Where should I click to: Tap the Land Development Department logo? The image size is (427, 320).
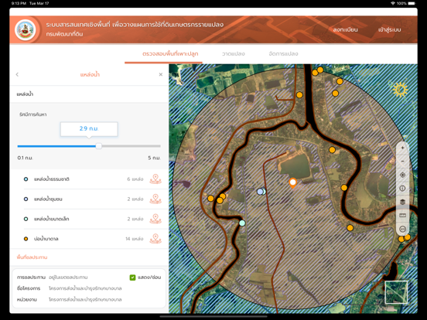point(26,30)
